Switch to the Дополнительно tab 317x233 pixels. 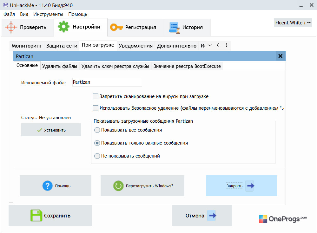(x=177, y=46)
